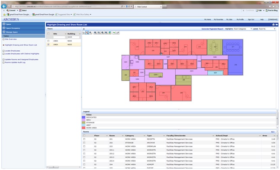The image size is (280, 170).
Task: Check the first UNEA N005 floor row
Action: pyautogui.click(x=48, y=41)
